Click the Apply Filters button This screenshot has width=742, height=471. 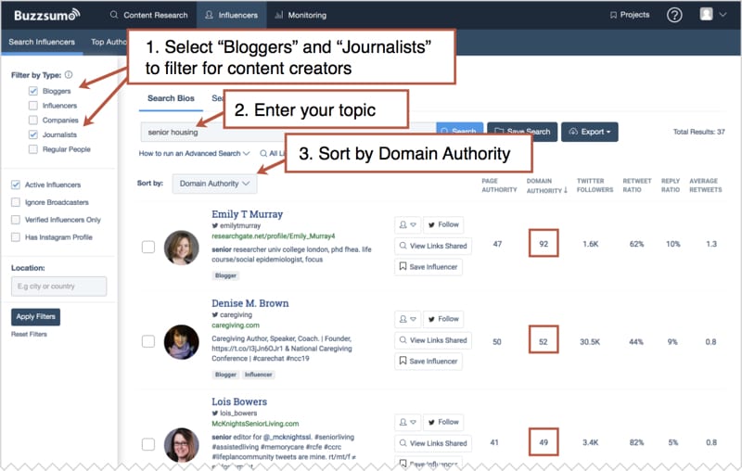coord(35,316)
